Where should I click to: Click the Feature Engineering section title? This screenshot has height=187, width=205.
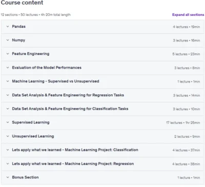coord(31,54)
